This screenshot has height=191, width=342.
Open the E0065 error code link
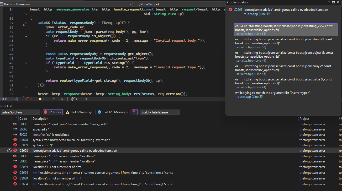pyautogui.click(x=23, y=129)
